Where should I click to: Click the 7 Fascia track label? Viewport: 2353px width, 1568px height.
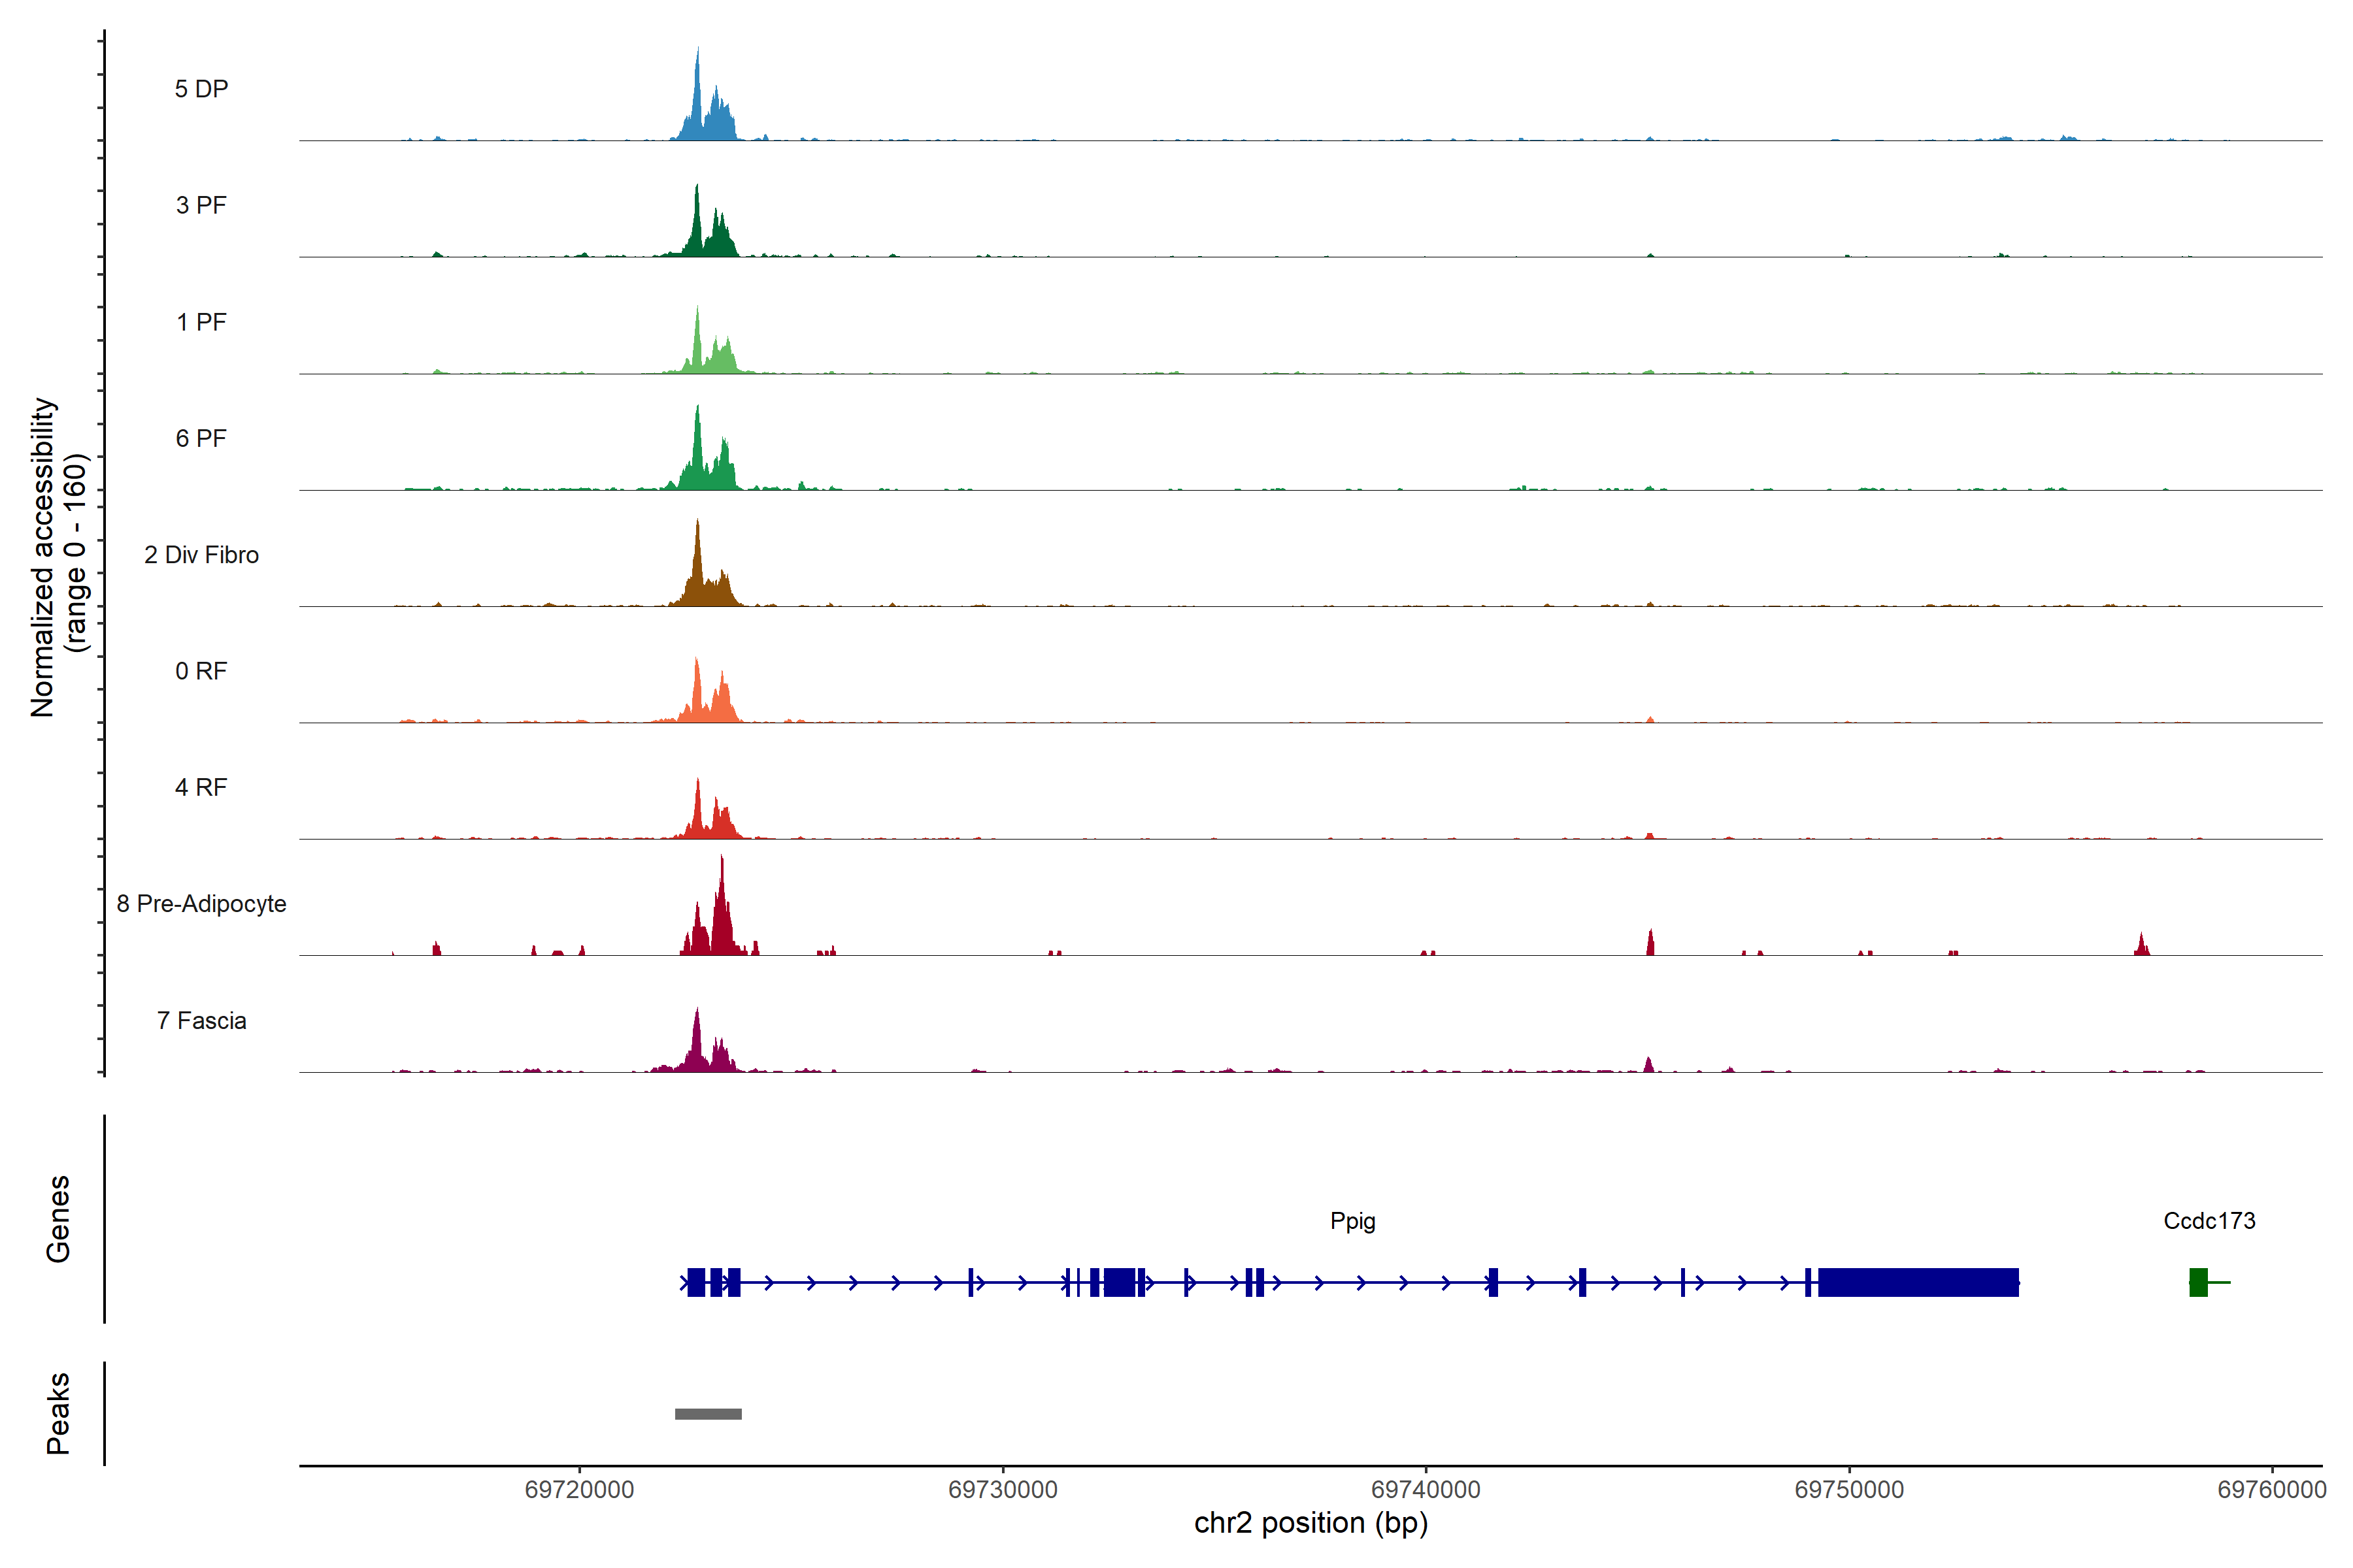(201, 1020)
